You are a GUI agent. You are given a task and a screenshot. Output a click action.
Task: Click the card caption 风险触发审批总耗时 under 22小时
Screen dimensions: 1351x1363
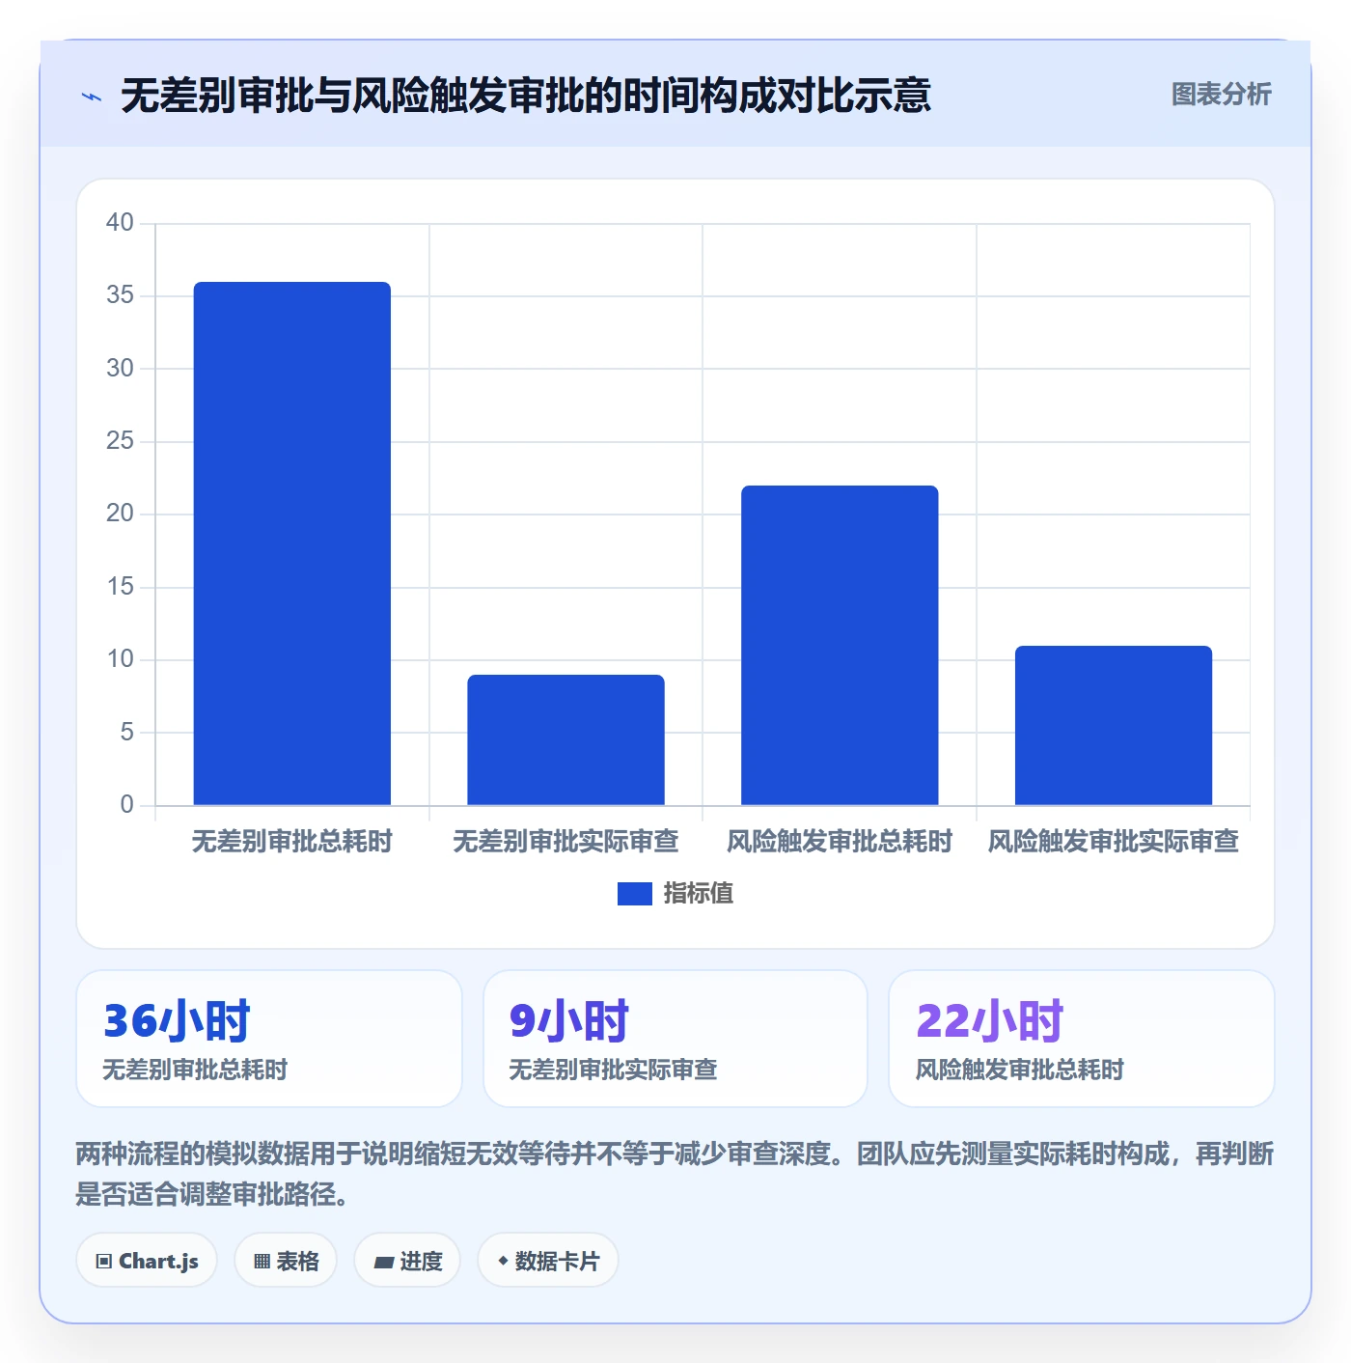[x=1020, y=1070]
